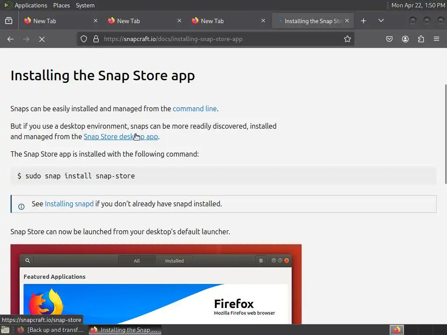This screenshot has height=335, width=447.
Task: Open Firefox View recent browsing icon
Action: pyautogui.click(x=9, y=21)
